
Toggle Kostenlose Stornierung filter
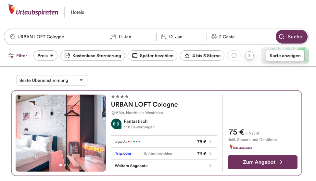pos(93,56)
